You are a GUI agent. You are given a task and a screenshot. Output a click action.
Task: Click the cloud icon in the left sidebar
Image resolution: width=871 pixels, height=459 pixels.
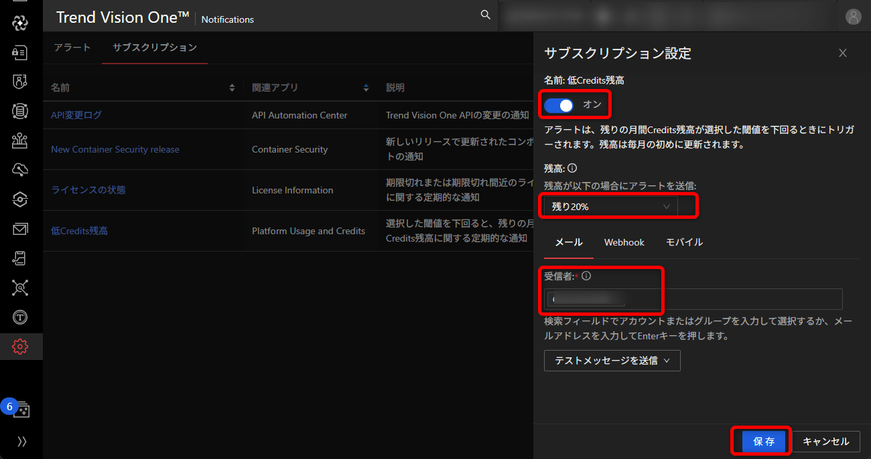pos(19,170)
